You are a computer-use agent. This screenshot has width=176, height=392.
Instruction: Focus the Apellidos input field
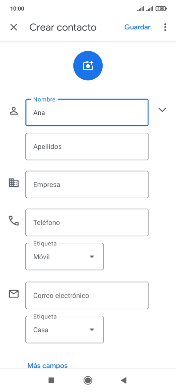[87, 147]
